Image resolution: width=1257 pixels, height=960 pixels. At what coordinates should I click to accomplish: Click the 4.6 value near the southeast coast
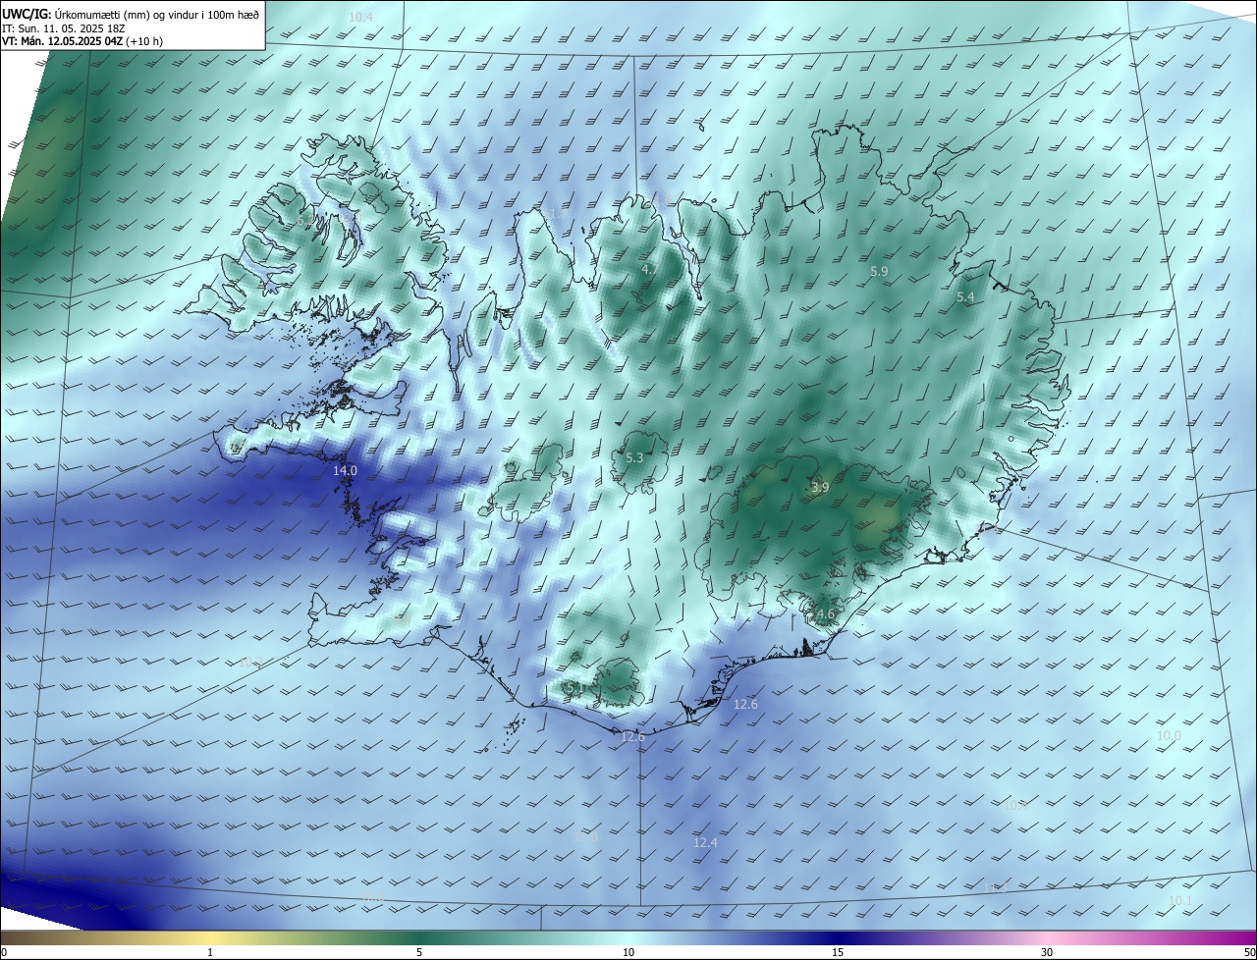pyautogui.click(x=825, y=615)
